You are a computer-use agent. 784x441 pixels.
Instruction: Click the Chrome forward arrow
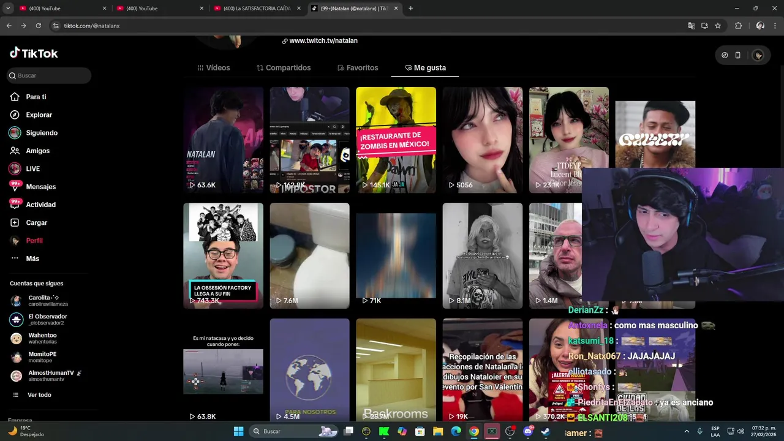pos(23,26)
